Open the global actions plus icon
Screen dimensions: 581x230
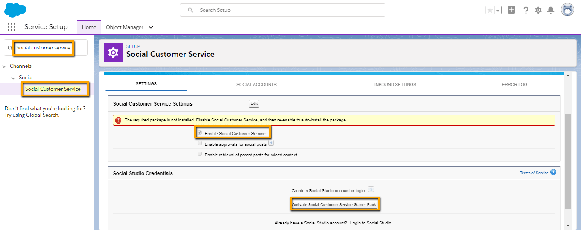pyautogui.click(x=511, y=10)
